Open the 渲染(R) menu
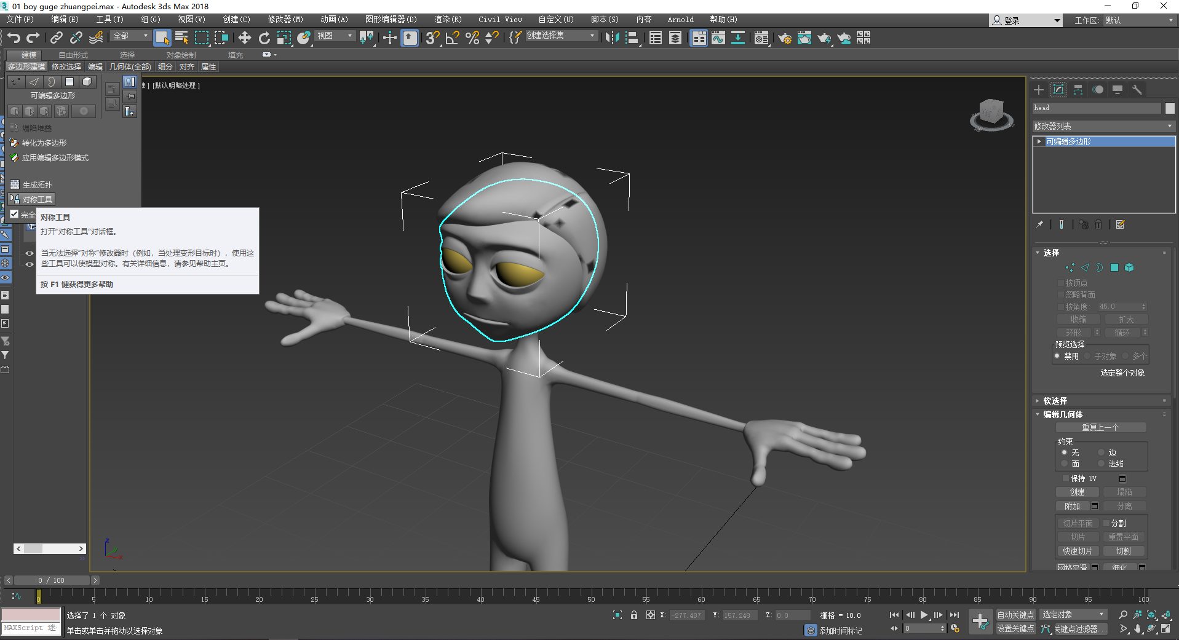1179x640 pixels. [447, 20]
